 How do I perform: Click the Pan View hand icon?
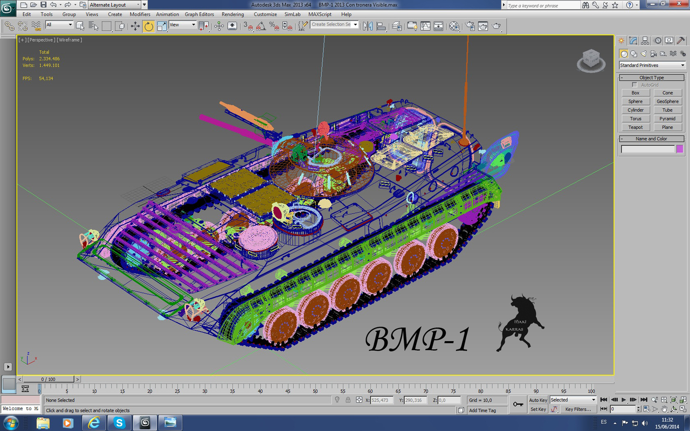664,409
